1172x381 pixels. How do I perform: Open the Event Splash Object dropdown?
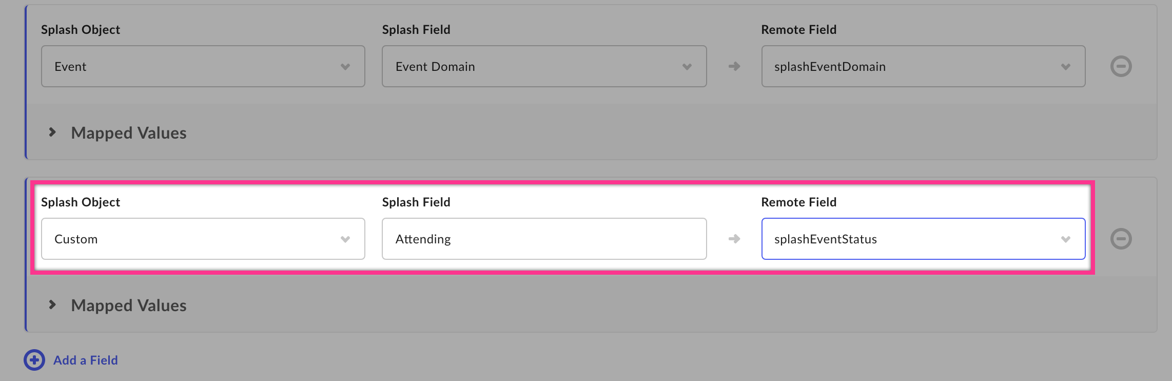point(203,66)
